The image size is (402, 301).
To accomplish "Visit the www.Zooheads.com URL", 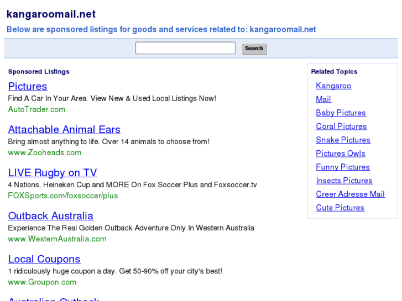I will (45, 152).
